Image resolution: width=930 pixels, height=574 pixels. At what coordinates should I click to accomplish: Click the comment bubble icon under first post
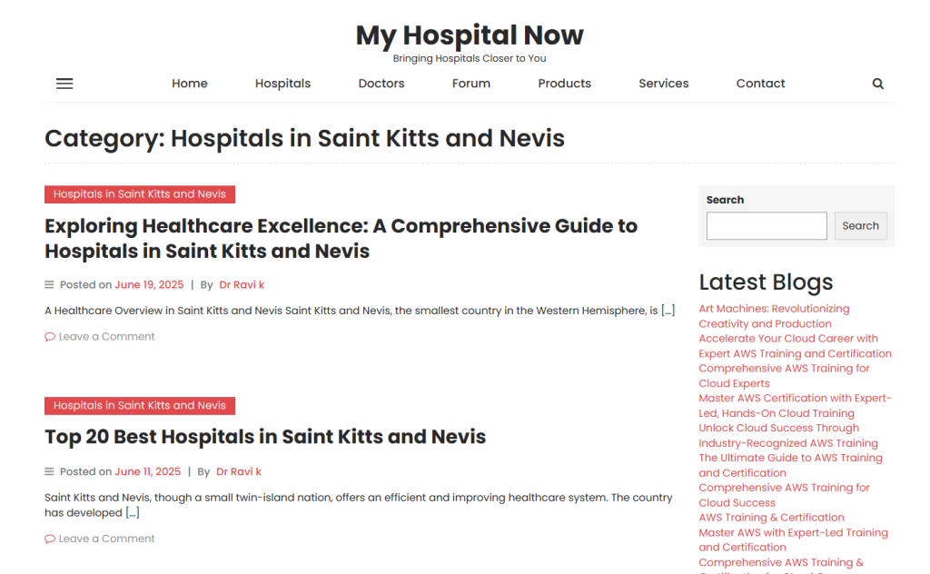[50, 337]
